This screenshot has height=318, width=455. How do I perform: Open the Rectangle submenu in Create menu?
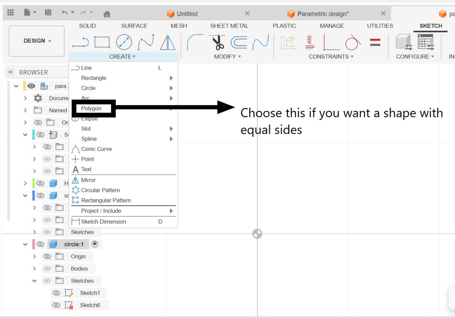(124, 78)
